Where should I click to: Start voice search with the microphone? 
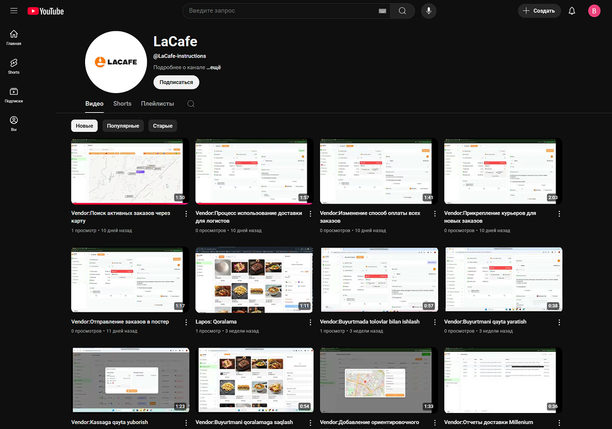pyautogui.click(x=428, y=11)
